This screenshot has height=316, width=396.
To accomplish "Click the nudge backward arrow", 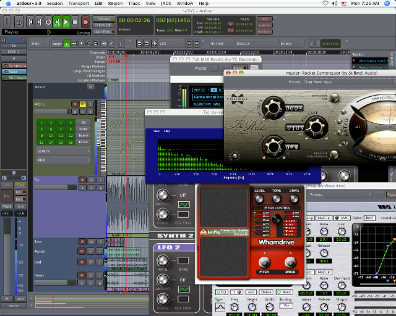I will pos(311,44).
